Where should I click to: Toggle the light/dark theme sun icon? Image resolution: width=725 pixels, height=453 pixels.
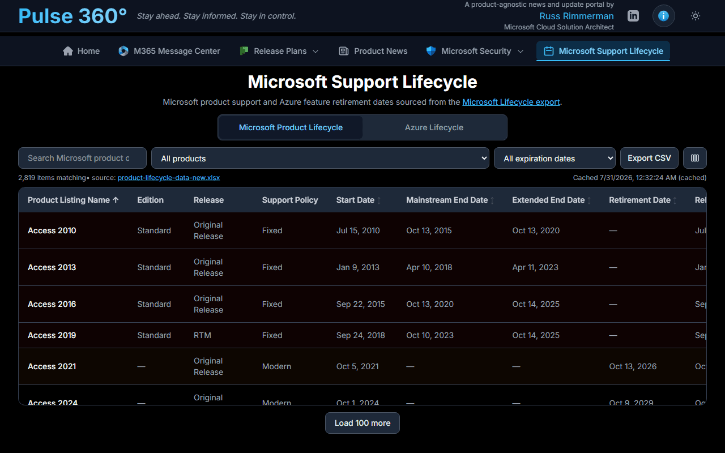(696, 16)
